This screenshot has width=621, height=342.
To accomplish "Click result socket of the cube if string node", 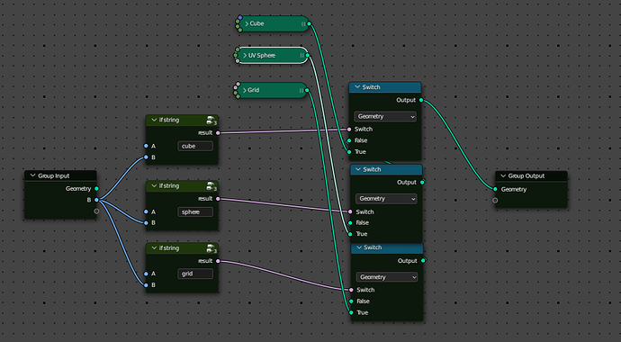I will [218, 133].
